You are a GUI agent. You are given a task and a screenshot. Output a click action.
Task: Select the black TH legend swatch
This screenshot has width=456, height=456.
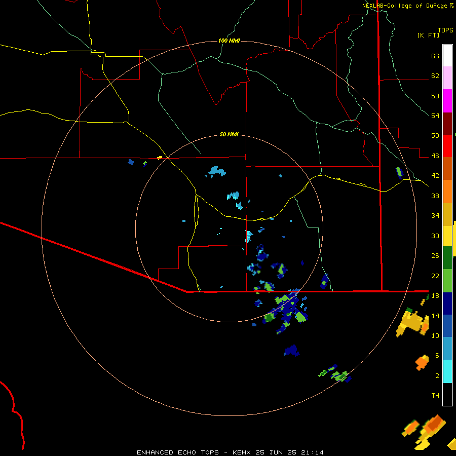(447, 394)
